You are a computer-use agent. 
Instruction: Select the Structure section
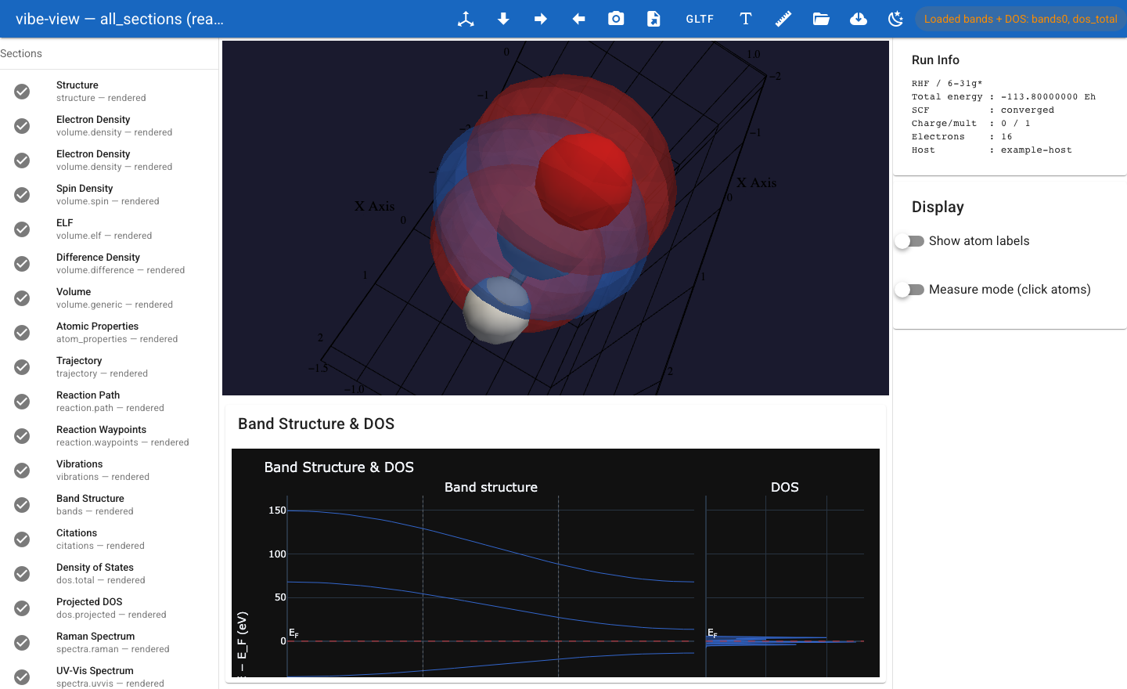(x=109, y=92)
